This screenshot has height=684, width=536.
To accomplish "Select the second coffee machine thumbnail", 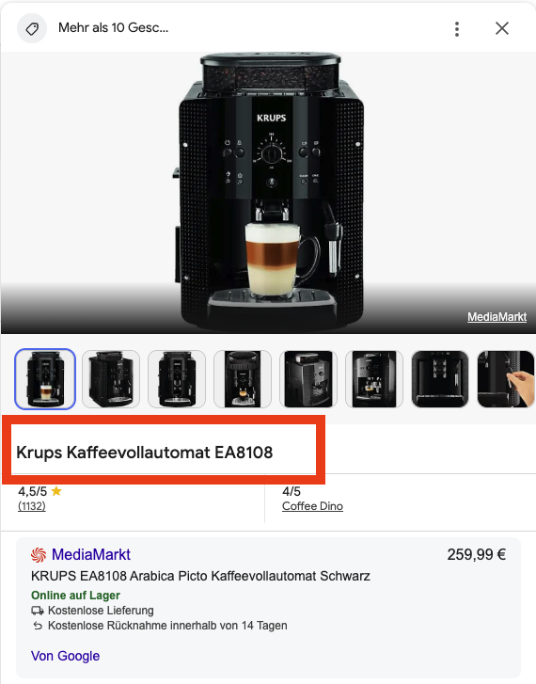I will (111, 378).
